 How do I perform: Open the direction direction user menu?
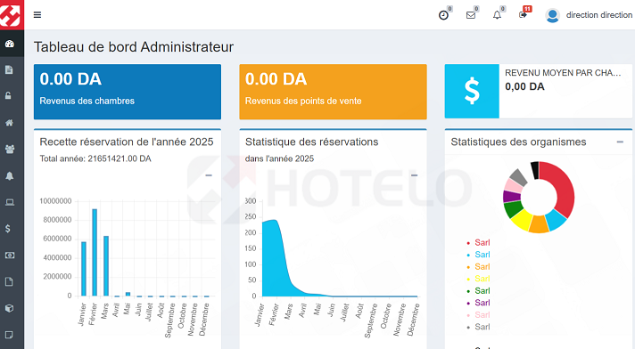click(x=599, y=15)
